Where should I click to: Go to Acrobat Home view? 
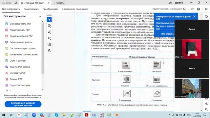tap(16, 3)
